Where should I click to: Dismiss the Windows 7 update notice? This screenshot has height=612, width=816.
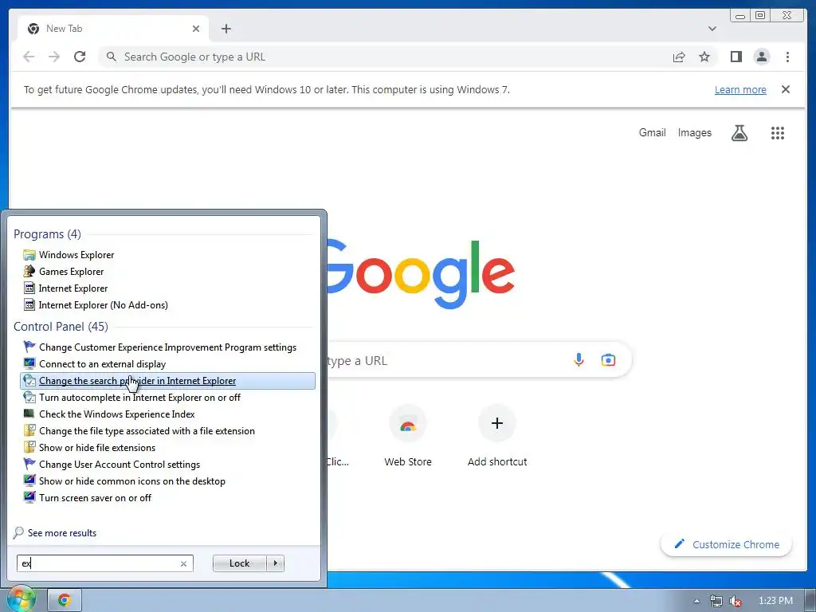pos(785,89)
